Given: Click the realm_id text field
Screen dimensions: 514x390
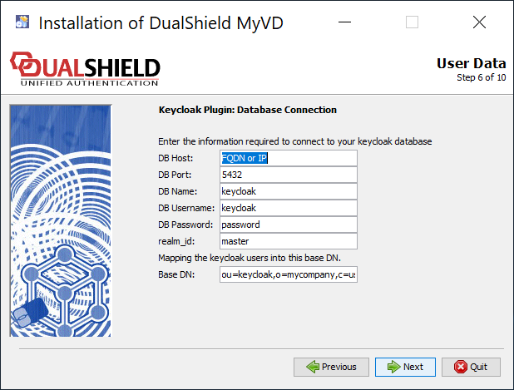Looking at the screenshot, I should point(287,241).
